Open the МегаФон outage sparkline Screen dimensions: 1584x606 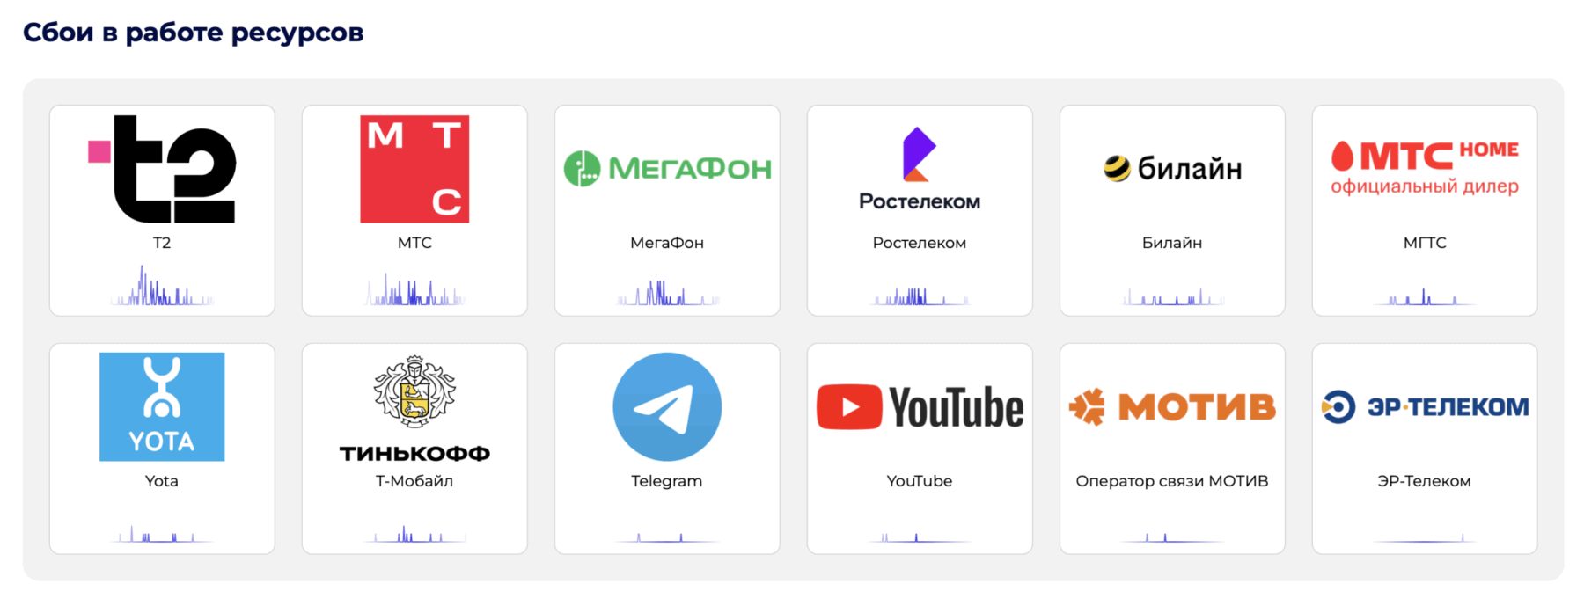click(667, 293)
